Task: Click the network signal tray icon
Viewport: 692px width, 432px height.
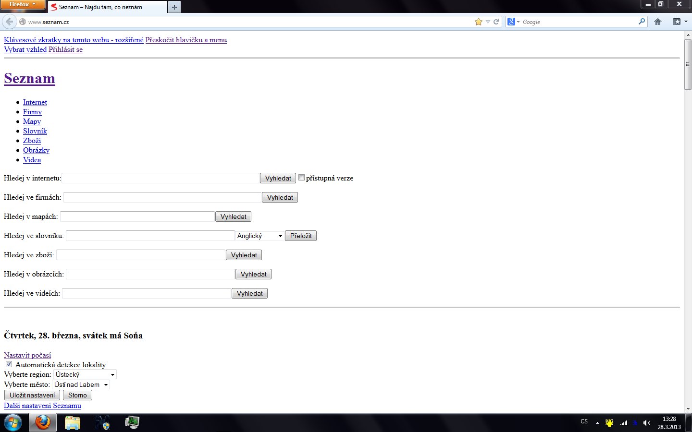Action: pos(624,423)
